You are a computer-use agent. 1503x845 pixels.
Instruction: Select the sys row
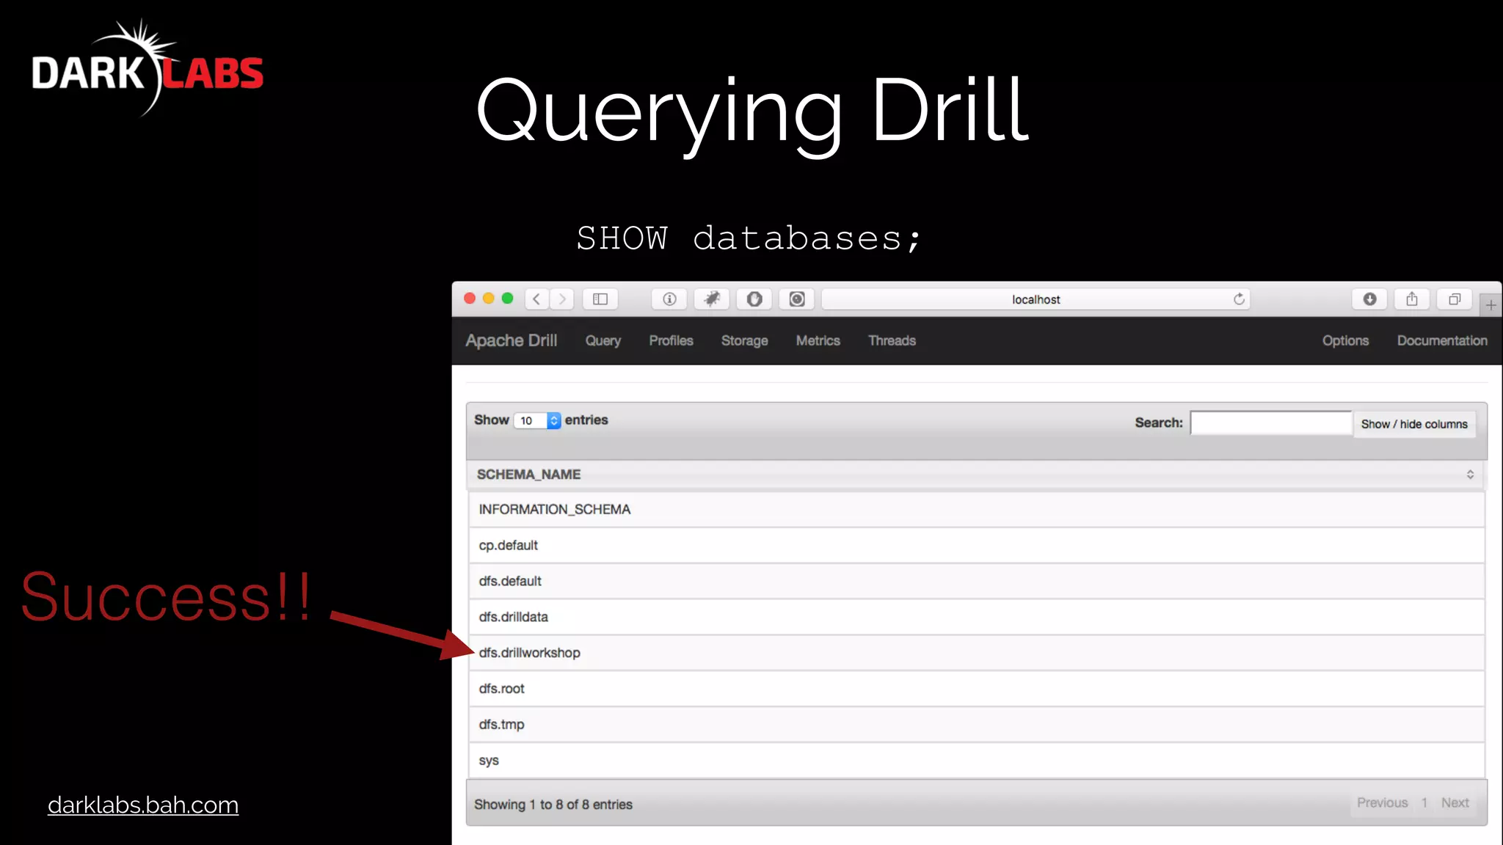[x=977, y=761]
